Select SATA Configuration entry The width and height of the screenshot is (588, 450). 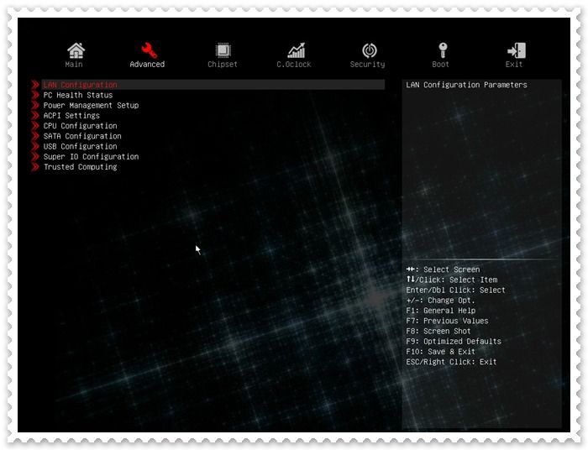(82, 136)
